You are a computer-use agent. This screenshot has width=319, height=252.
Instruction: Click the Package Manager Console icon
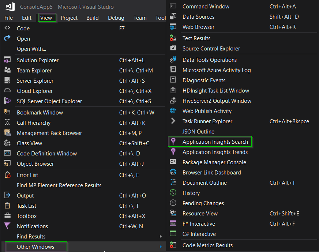pos(173,162)
